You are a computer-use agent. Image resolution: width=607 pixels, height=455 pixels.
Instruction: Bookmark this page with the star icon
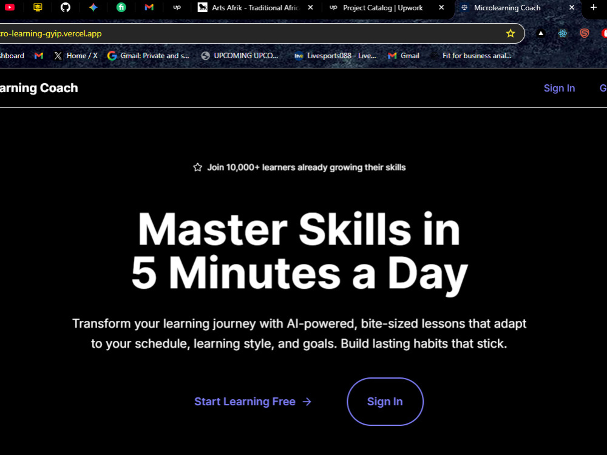[x=510, y=33]
